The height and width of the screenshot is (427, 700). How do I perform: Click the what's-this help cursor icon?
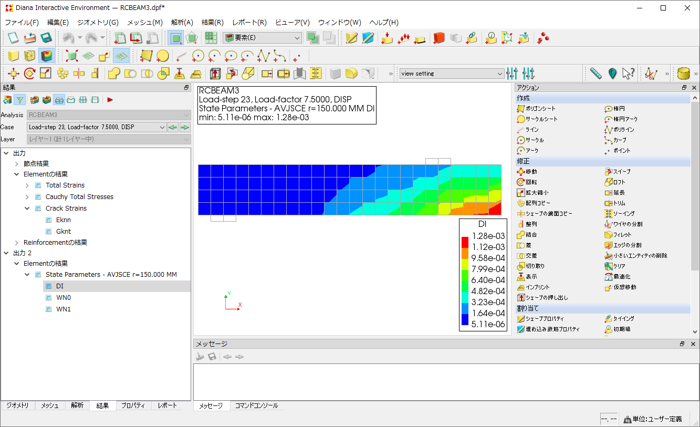629,74
